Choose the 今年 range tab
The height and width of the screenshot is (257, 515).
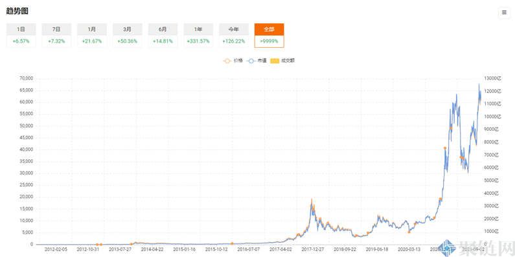(233, 36)
